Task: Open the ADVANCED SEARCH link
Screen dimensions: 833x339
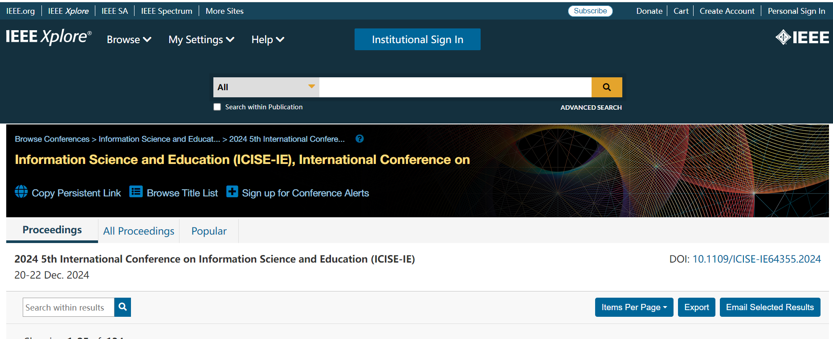Action: coord(591,108)
